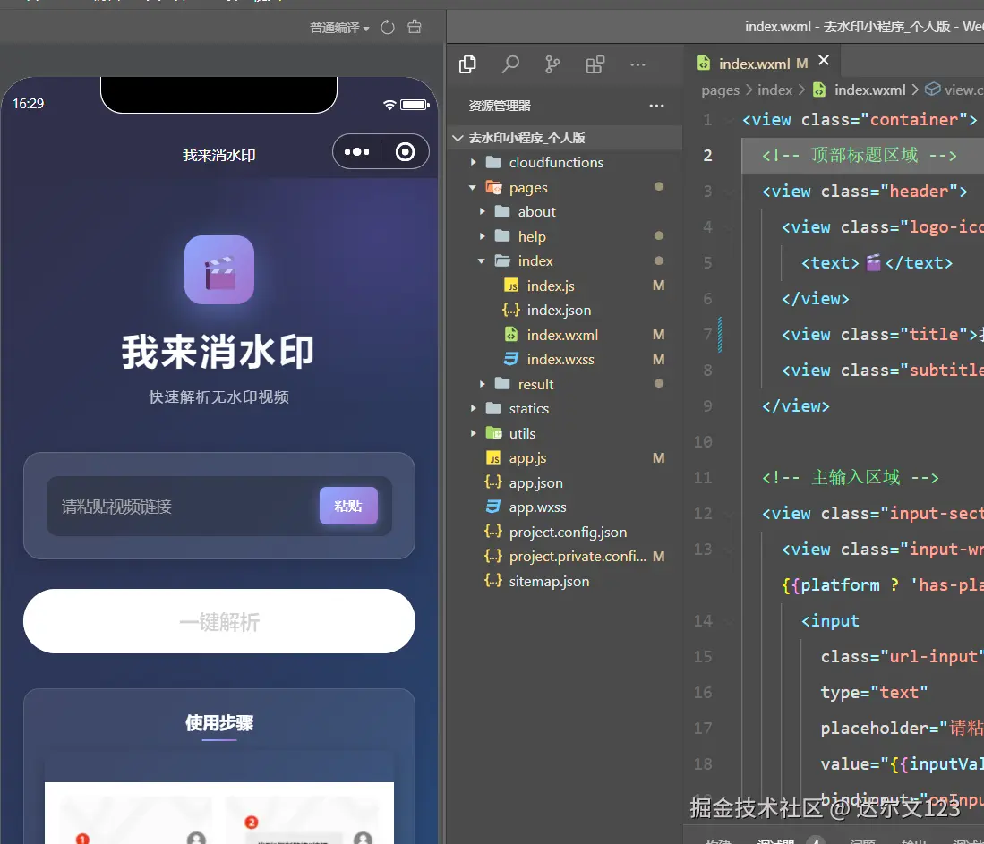Open activity bar more options ellipsis
The width and height of the screenshot is (984, 844).
(637, 64)
